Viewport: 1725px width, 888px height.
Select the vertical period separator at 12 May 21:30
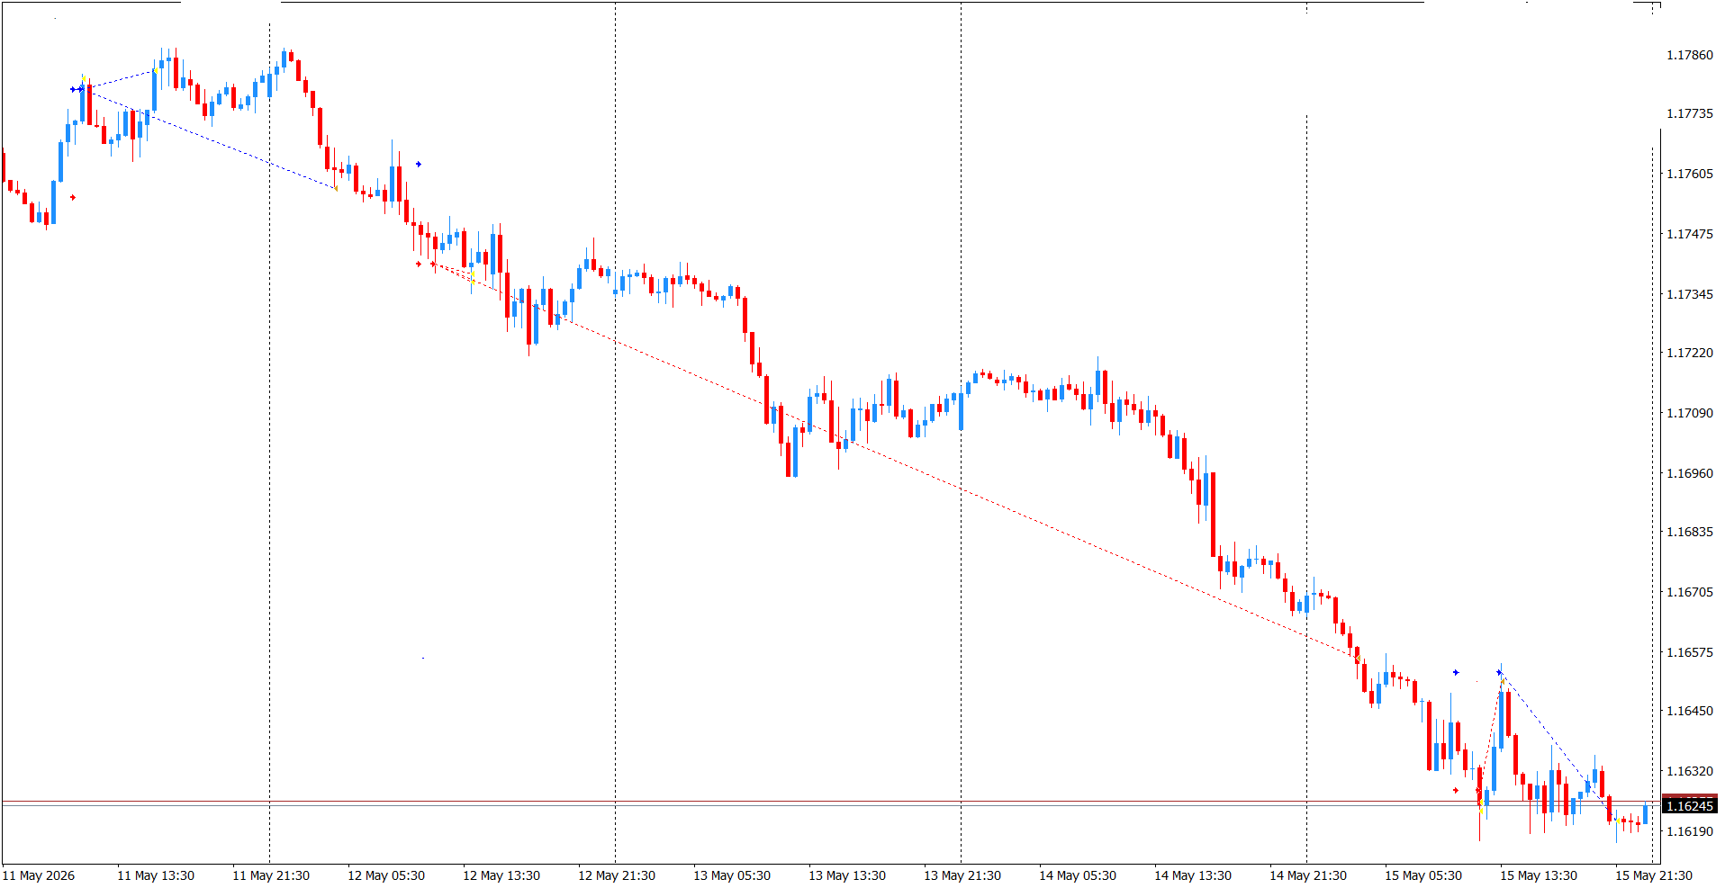[x=616, y=432]
